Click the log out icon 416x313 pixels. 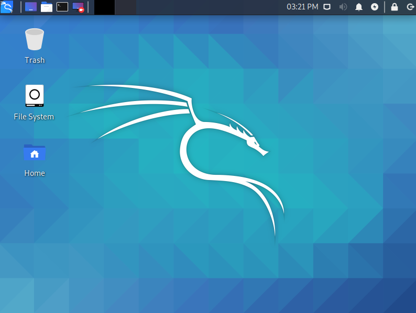coord(410,7)
